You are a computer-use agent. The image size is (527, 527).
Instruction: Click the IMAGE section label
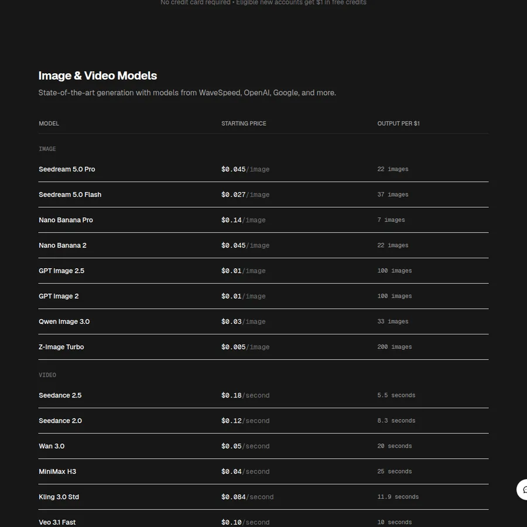click(47, 149)
